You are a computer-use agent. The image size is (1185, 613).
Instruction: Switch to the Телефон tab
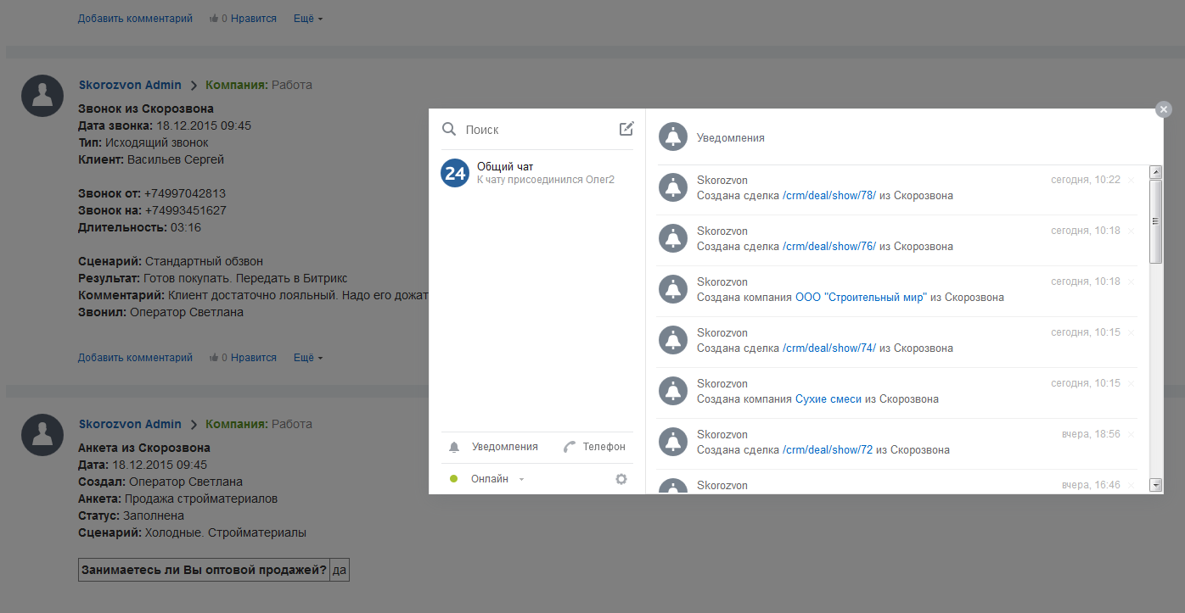coord(604,447)
